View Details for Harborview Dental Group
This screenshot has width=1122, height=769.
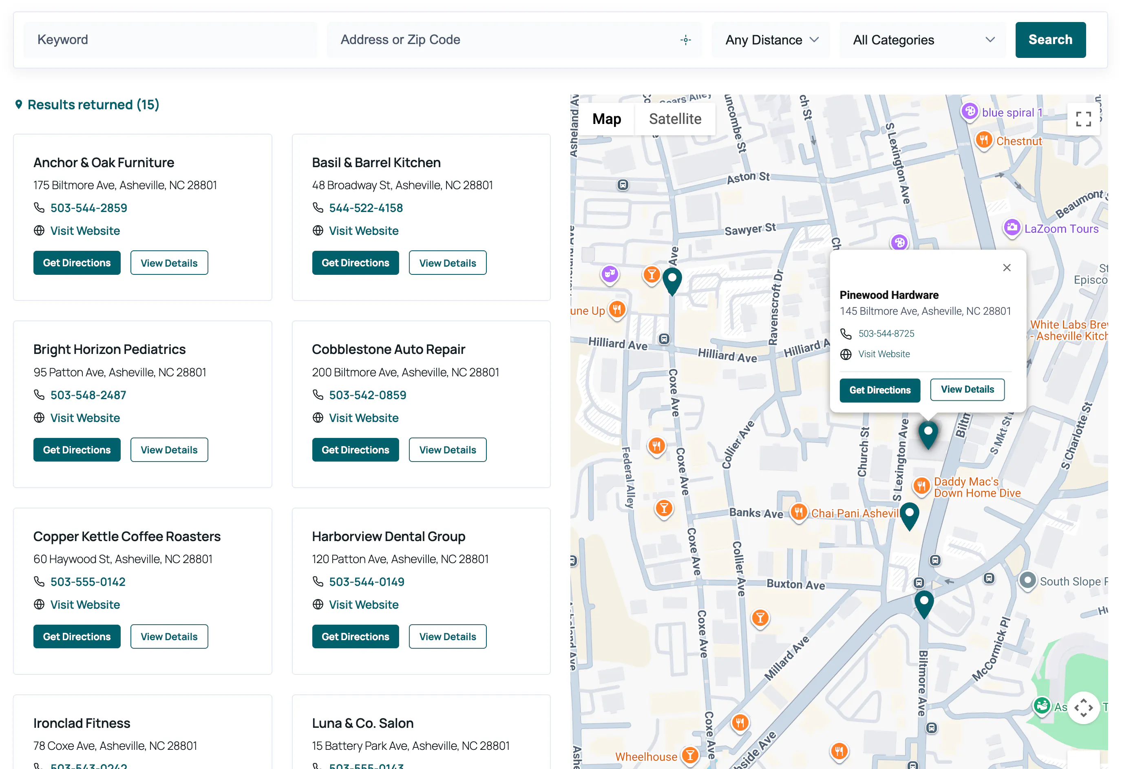tap(448, 637)
